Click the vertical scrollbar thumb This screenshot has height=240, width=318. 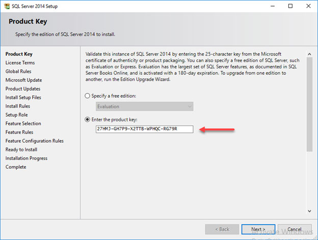(x=309, y=104)
